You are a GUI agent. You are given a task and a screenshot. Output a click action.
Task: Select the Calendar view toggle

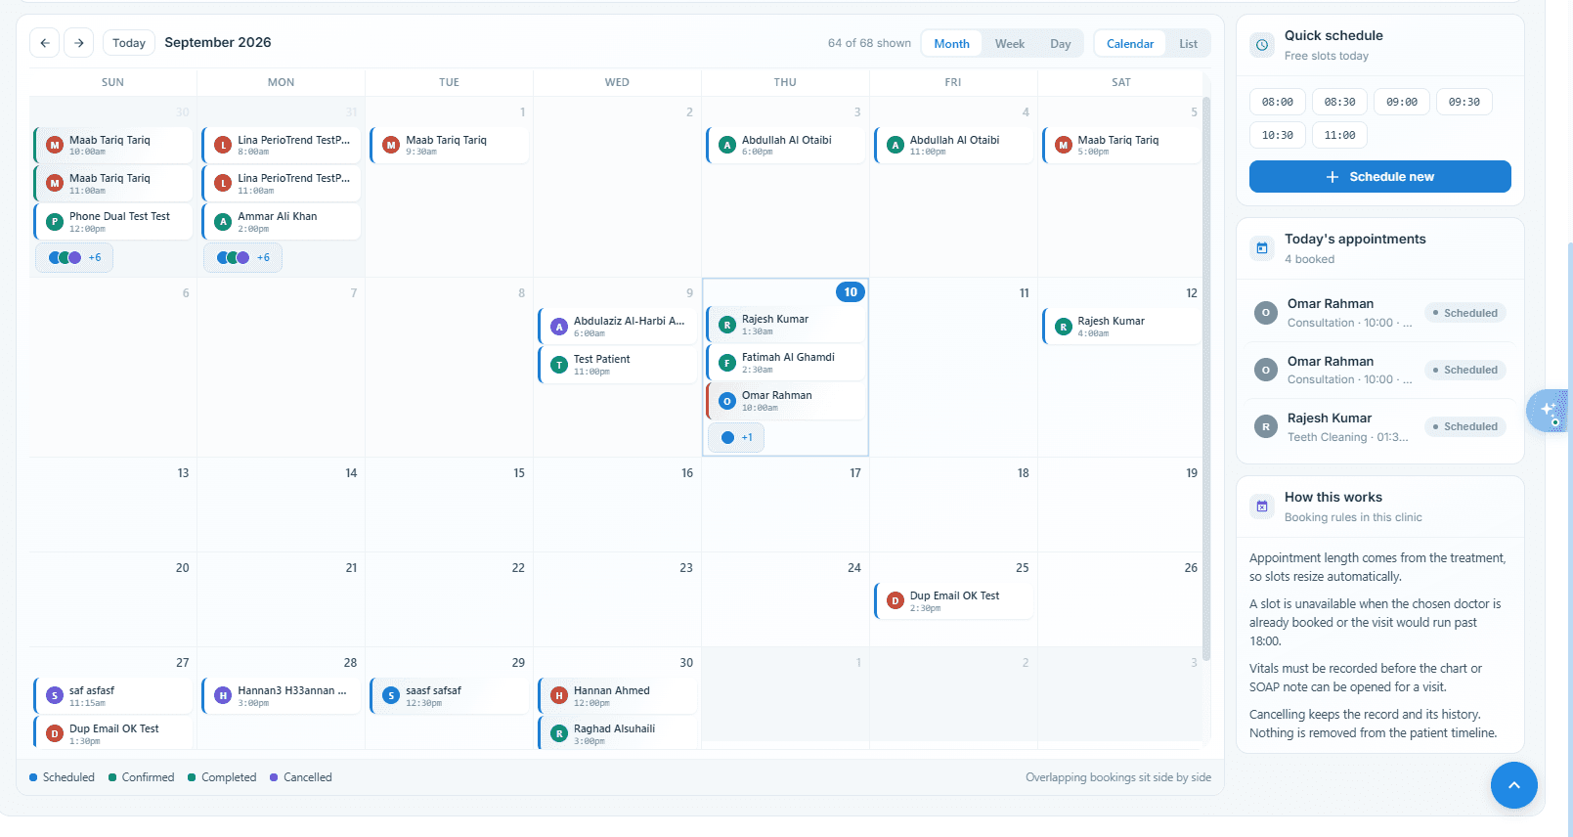pos(1130,44)
